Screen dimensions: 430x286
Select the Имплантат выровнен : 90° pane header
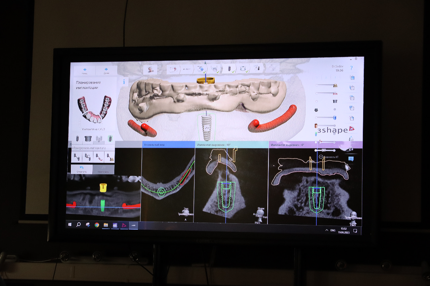pyautogui.click(x=231, y=145)
